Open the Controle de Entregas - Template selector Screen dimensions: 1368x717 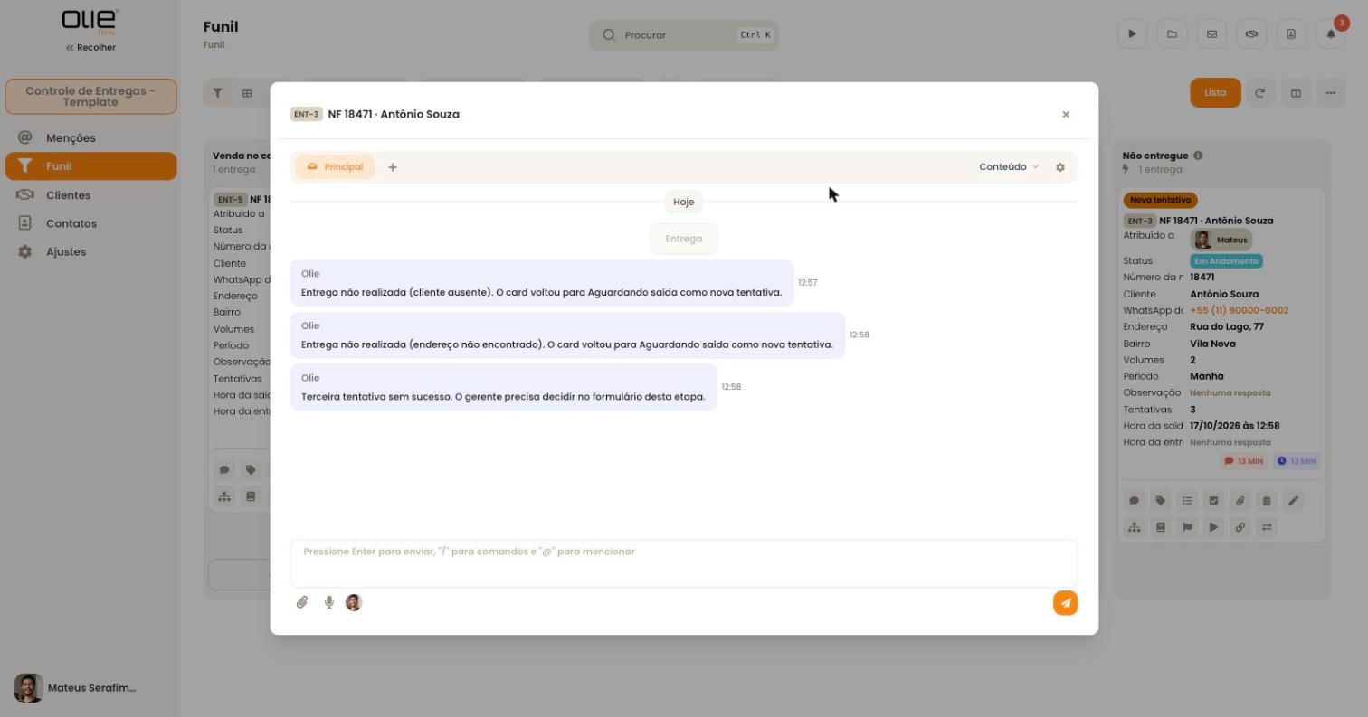click(90, 97)
